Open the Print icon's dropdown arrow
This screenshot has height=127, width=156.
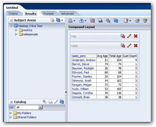(x=74, y=21)
